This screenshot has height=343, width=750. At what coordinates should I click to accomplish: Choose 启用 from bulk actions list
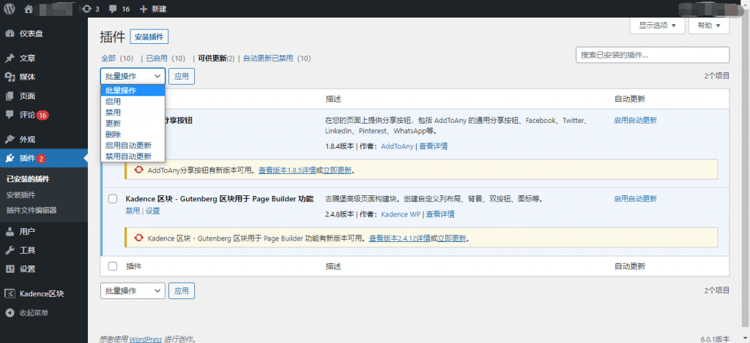(133, 101)
